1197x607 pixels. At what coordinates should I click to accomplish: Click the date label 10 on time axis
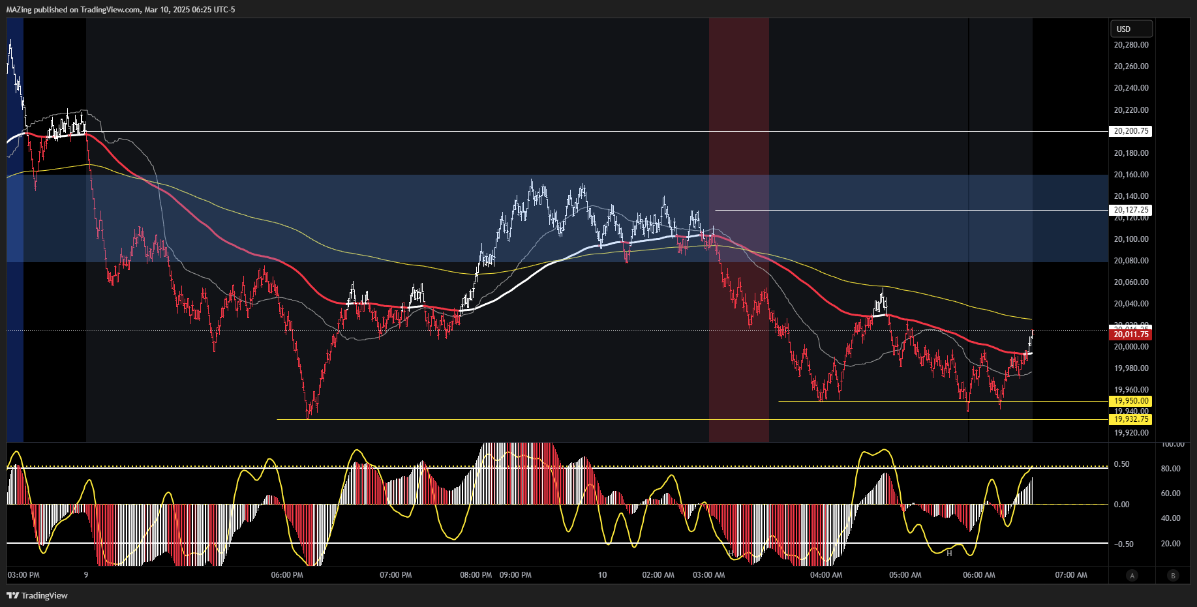point(603,575)
